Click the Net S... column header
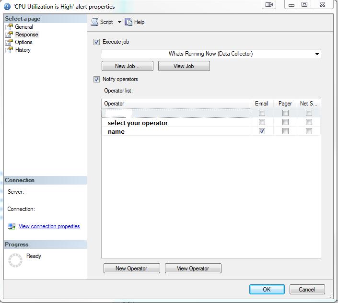Screen dimensions: 338x303 pos(309,104)
